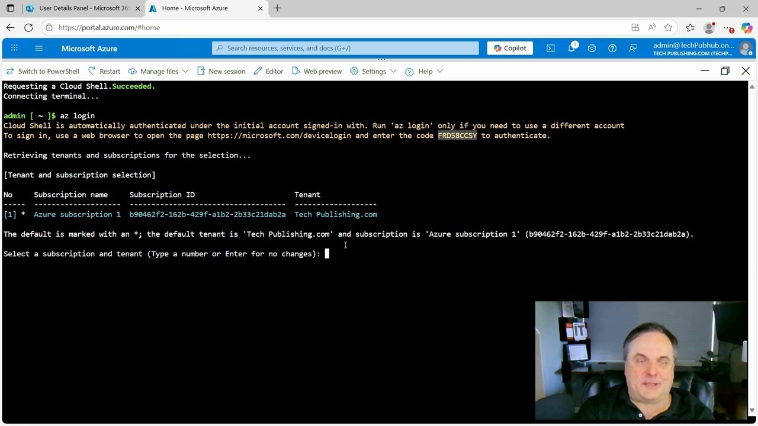This screenshot has height=426, width=758.
Task: Click Subscription ID b90462f2 in the table row
Action: [207, 214]
